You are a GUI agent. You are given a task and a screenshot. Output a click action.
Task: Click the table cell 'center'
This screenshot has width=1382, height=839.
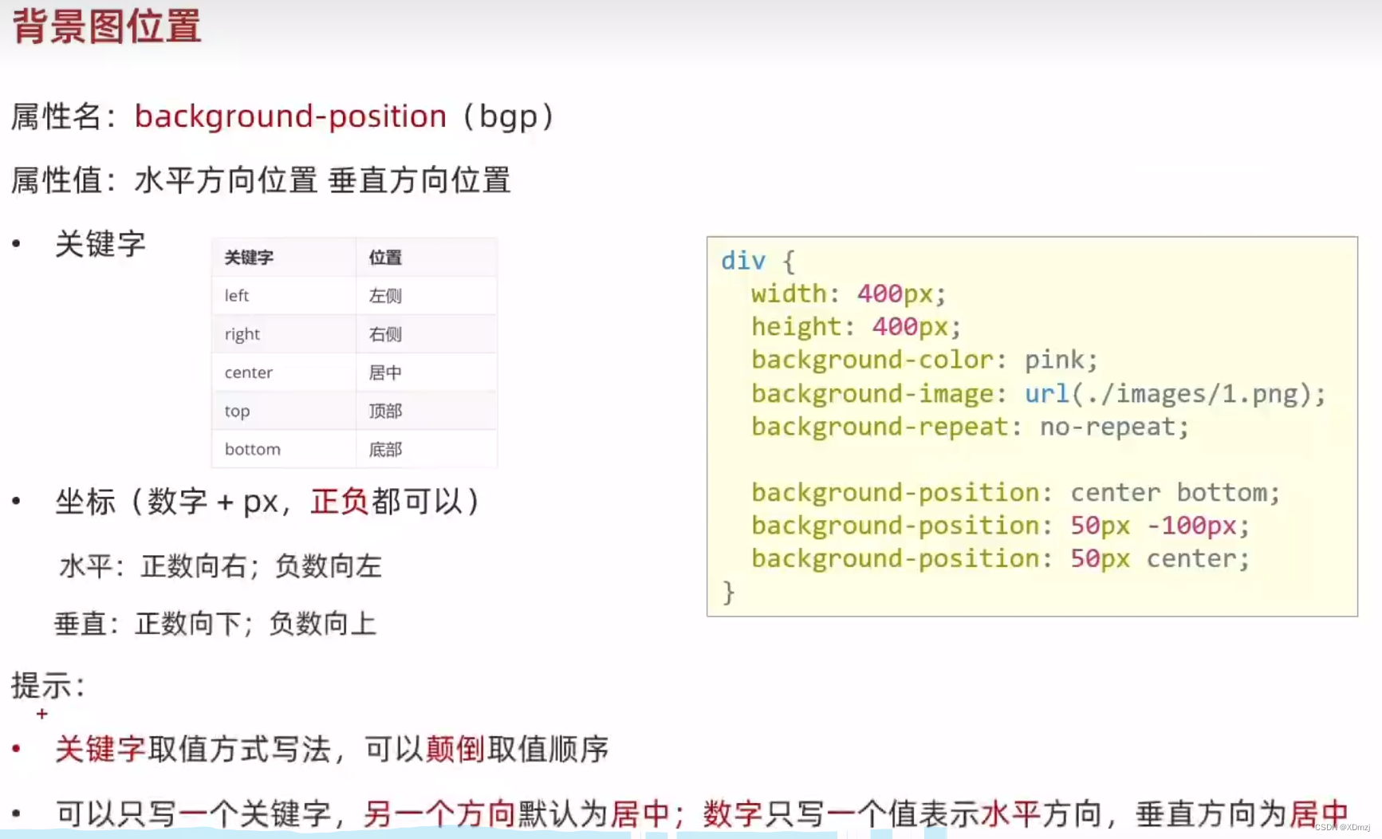tap(283, 372)
